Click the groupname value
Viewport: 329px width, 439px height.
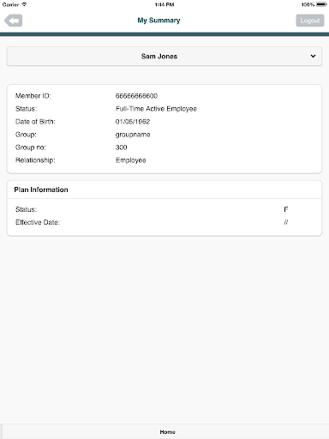tap(133, 135)
